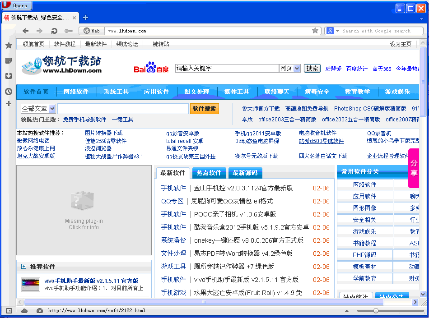This screenshot has width=429, height=318.
Task: Open the Web page security badge
Action: tap(92, 31)
